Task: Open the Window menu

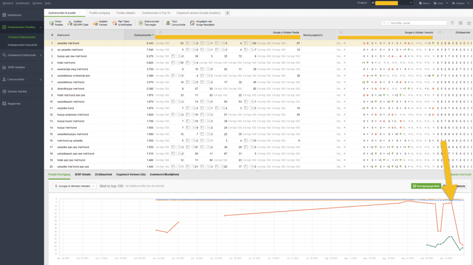Action: coord(37,3)
